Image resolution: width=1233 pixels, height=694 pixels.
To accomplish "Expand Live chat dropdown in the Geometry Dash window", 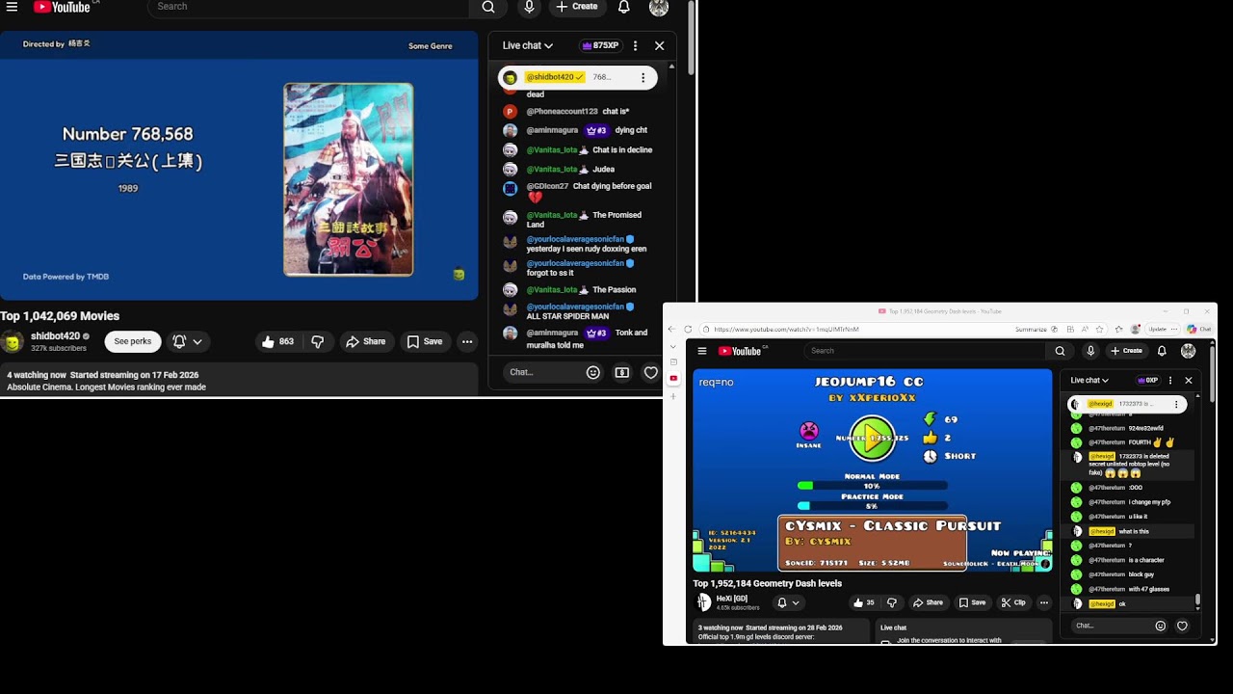I will coord(1089,381).
